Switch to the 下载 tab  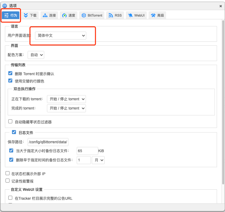[30, 15]
